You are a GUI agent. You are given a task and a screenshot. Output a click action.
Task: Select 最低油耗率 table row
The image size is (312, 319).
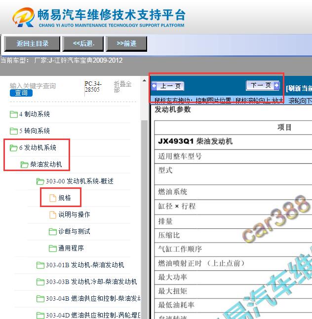coord(233,305)
